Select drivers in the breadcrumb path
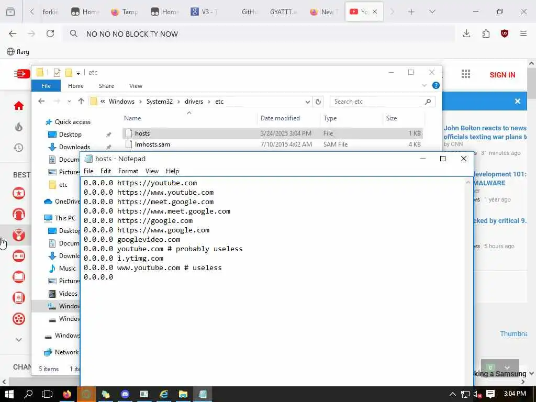 [194, 102]
